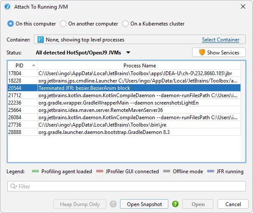Select process row with PID 17804
Viewport: 253px width, 213px height.
[124, 73]
